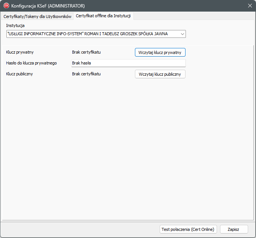Switch to Certyfikaty/Tokeny dla Użytkowników tab
Viewport: 256px width, 238px height.
point(37,16)
